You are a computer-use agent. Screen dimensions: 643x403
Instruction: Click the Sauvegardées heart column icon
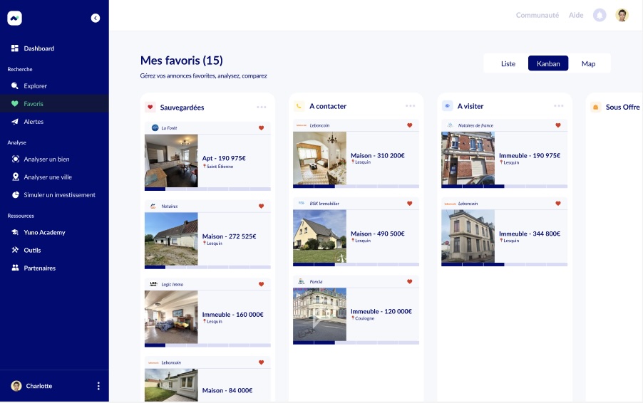(150, 108)
